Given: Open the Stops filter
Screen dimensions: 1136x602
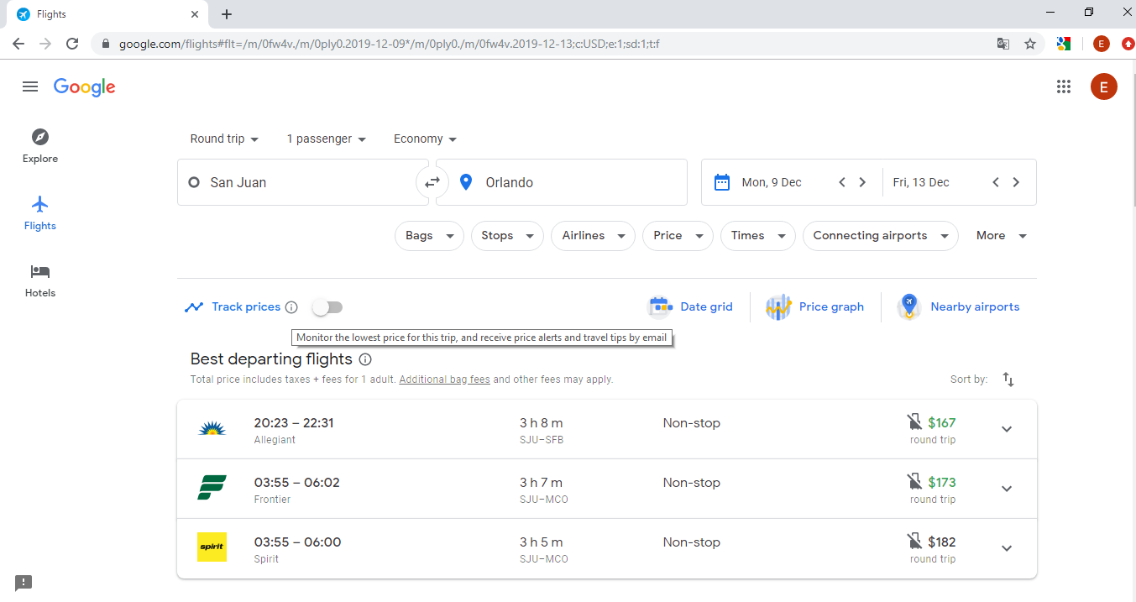Looking at the screenshot, I should pos(507,236).
